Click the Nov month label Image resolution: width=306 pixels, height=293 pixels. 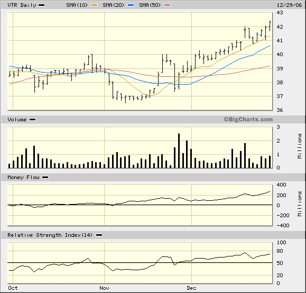pos(104,288)
